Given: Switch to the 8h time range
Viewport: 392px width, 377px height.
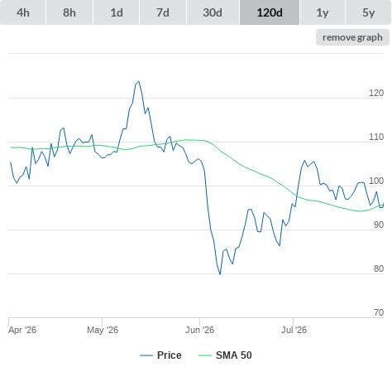Looking at the screenshot, I should [69, 12].
